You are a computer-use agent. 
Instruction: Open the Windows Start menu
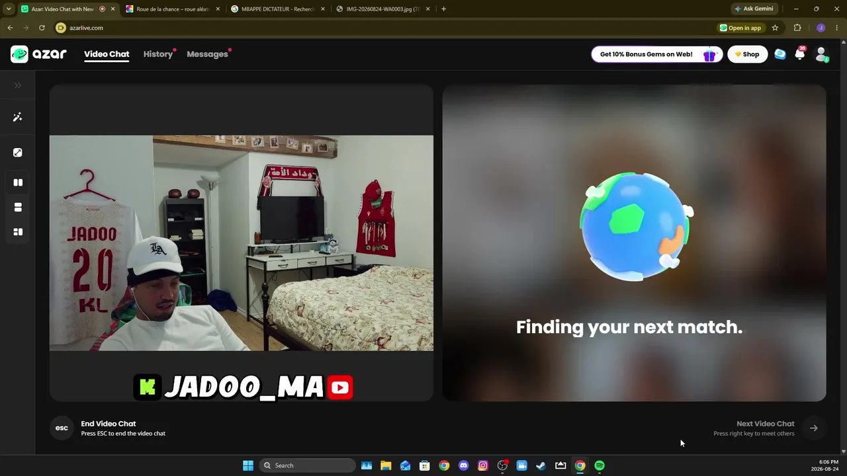click(248, 465)
